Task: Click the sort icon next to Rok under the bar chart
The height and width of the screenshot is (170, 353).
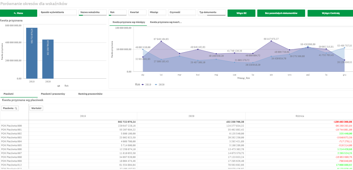Action: coord(59,86)
